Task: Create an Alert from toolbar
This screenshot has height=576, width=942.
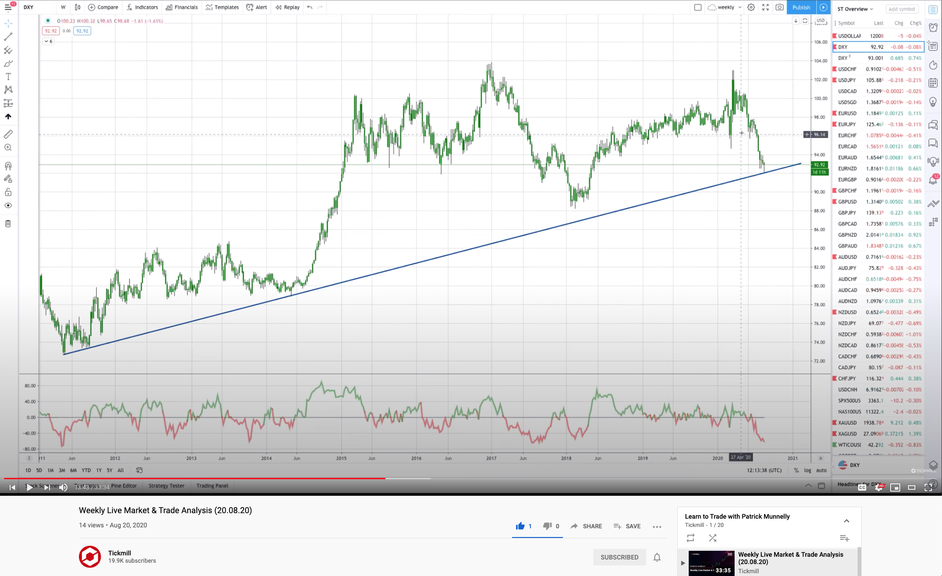Action: [256, 7]
